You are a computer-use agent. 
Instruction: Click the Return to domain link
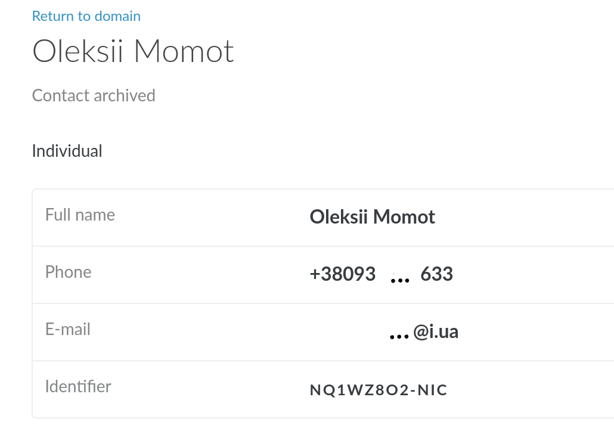[x=86, y=16]
